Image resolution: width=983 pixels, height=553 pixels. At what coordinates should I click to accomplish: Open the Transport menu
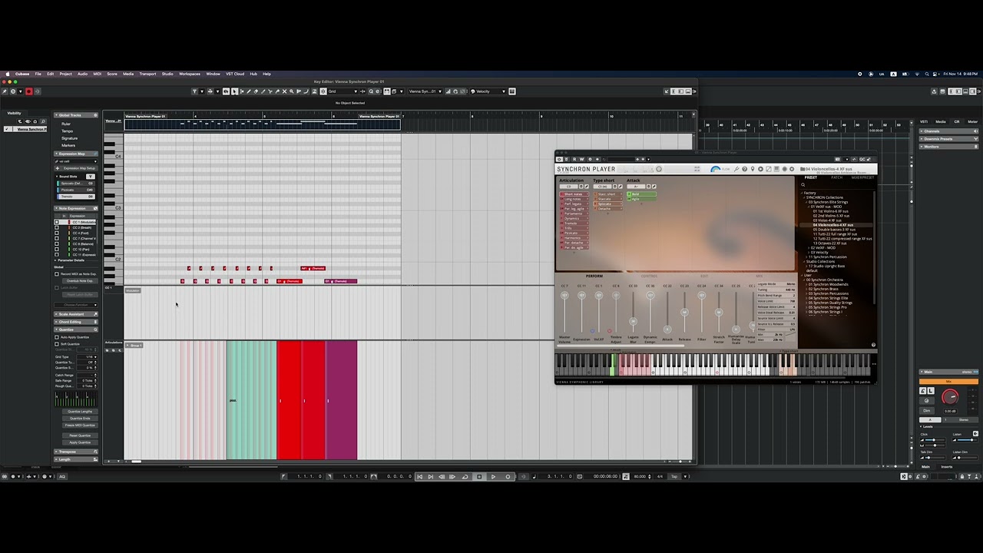(147, 74)
